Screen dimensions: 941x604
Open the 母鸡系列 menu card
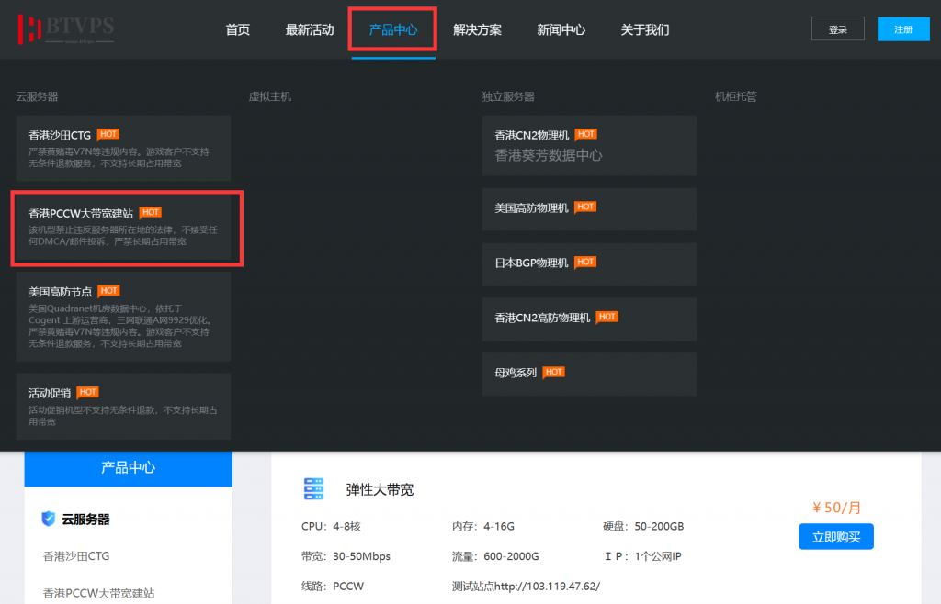pos(589,374)
